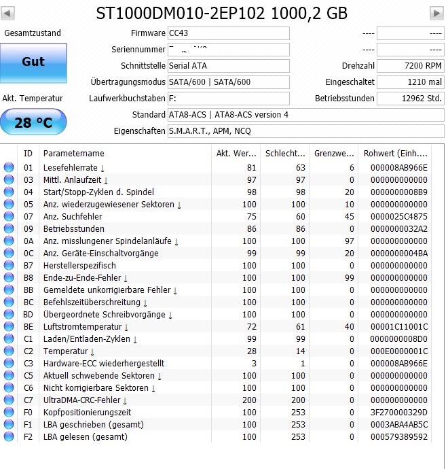Select the Eingeschaltet value 1210 mal
Viewport: 448px width, 469px height.
click(x=411, y=82)
